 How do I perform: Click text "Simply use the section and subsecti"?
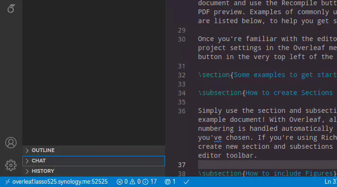[x=268, y=110]
